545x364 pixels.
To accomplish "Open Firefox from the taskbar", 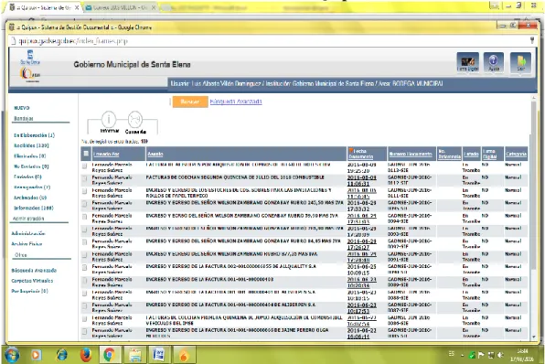I will click(x=86, y=355).
